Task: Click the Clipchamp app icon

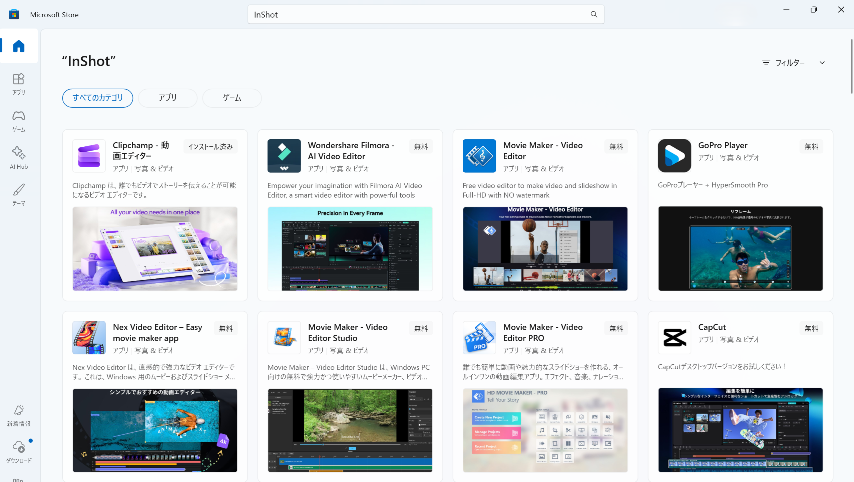Action: (89, 156)
